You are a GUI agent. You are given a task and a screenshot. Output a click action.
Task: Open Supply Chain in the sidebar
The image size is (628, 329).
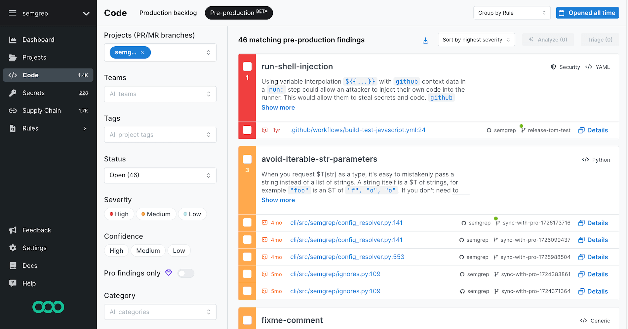click(48, 111)
